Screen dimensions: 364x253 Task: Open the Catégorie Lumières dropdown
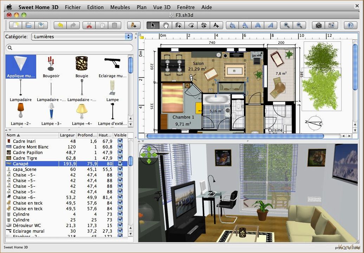[x=82, y=36]
